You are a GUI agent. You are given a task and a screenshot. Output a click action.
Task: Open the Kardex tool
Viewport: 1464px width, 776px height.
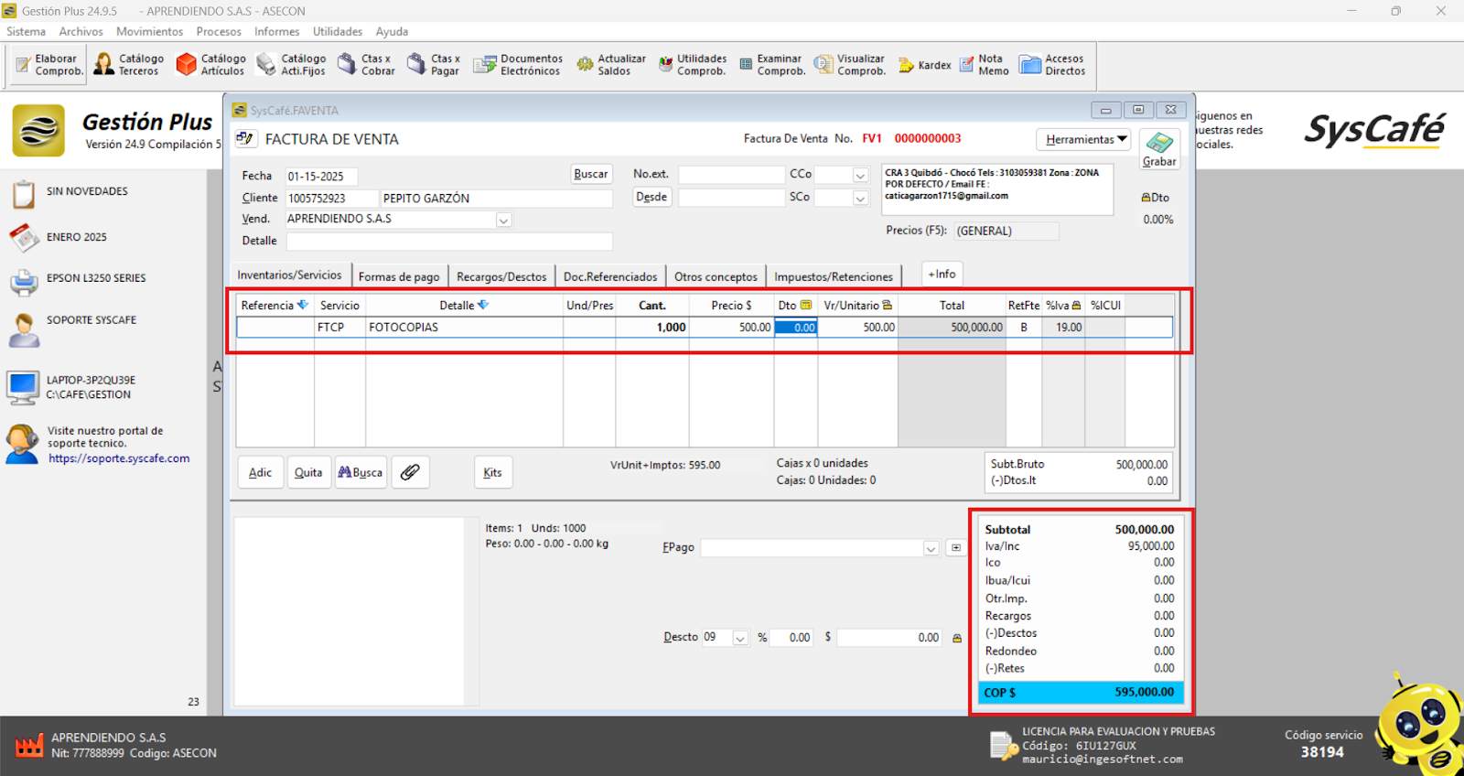point(924,65)
